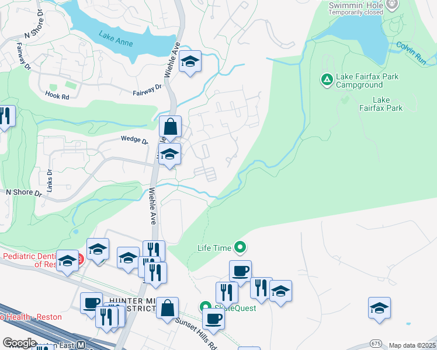The width and height of the screenshot is (437, 350).
Task: Click the route 675 road shield
Action: 376,344
